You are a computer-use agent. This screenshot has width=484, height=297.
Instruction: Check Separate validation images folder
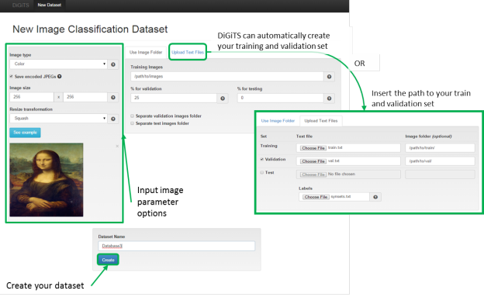click(132, 116)
